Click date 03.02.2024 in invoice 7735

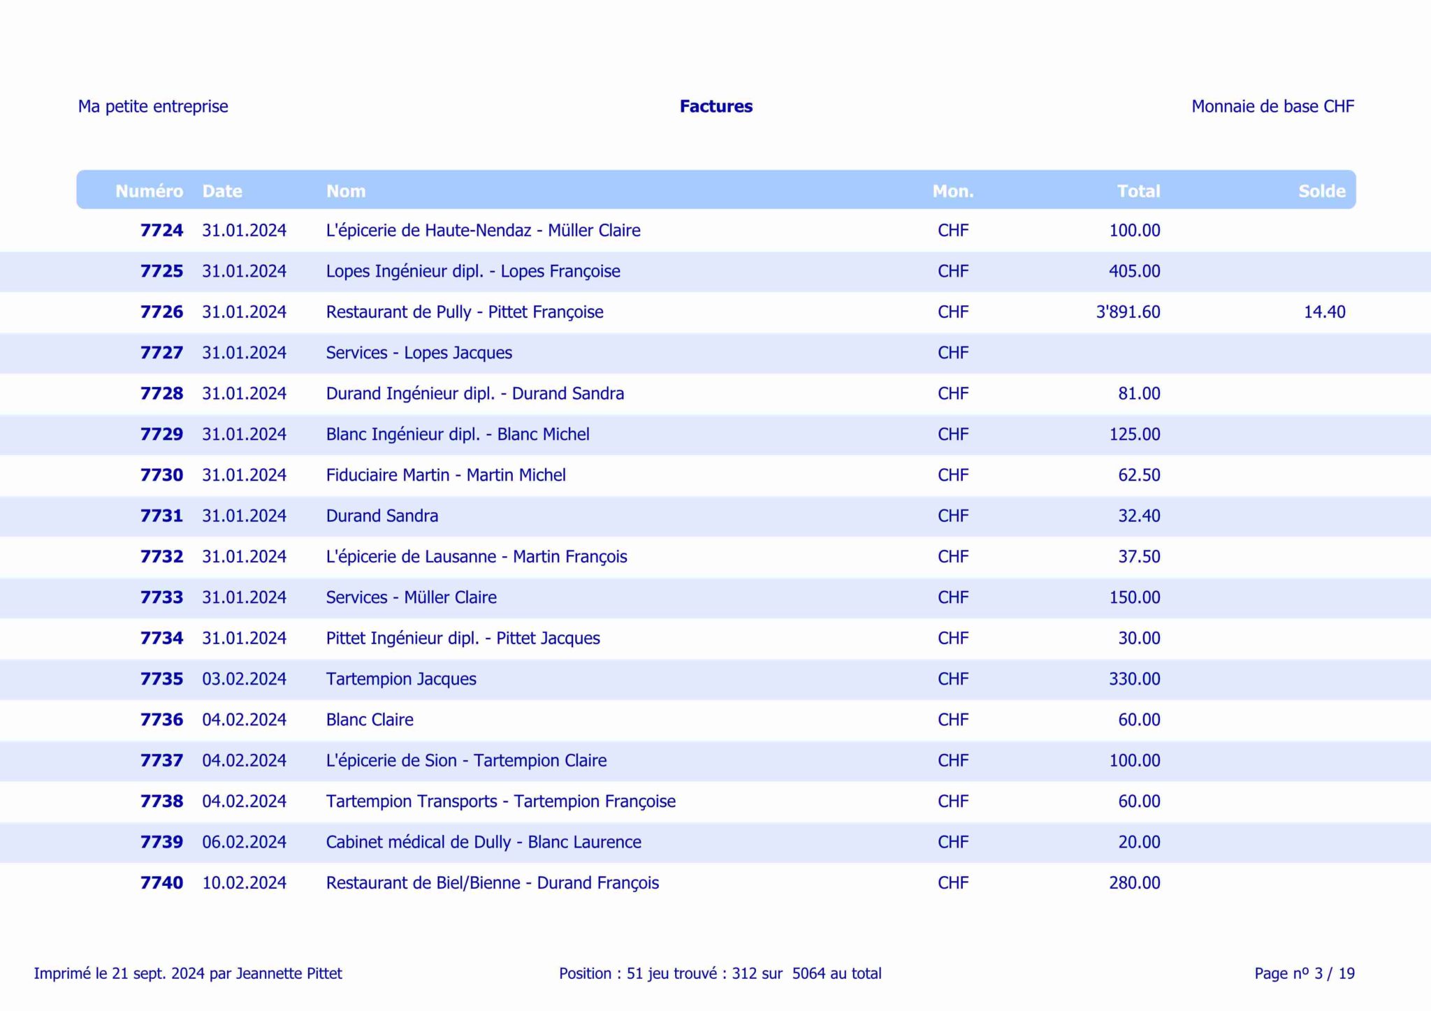click(x=244, y=679)
